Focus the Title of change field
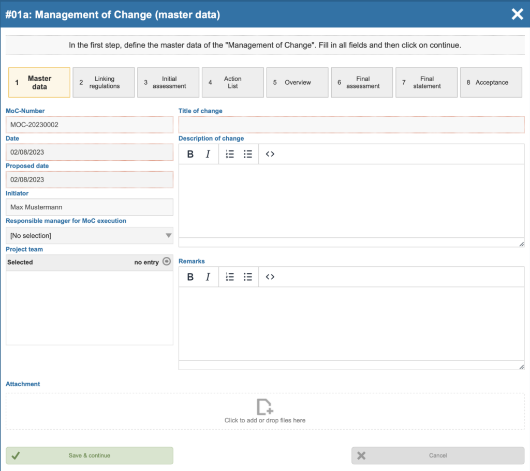 point(351,125)
